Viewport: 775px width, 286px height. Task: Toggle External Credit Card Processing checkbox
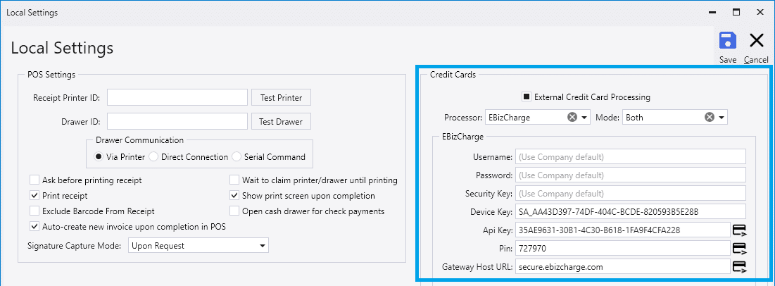[527, 97]
